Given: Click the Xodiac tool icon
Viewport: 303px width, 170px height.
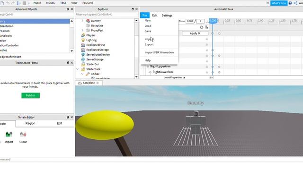Looking at the screenshot, I should [88, 74].
